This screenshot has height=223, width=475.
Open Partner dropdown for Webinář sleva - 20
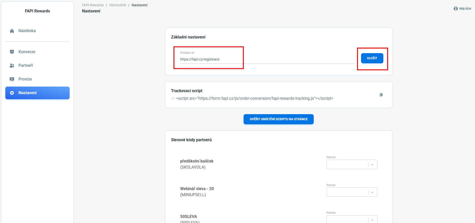coord(352,192)
